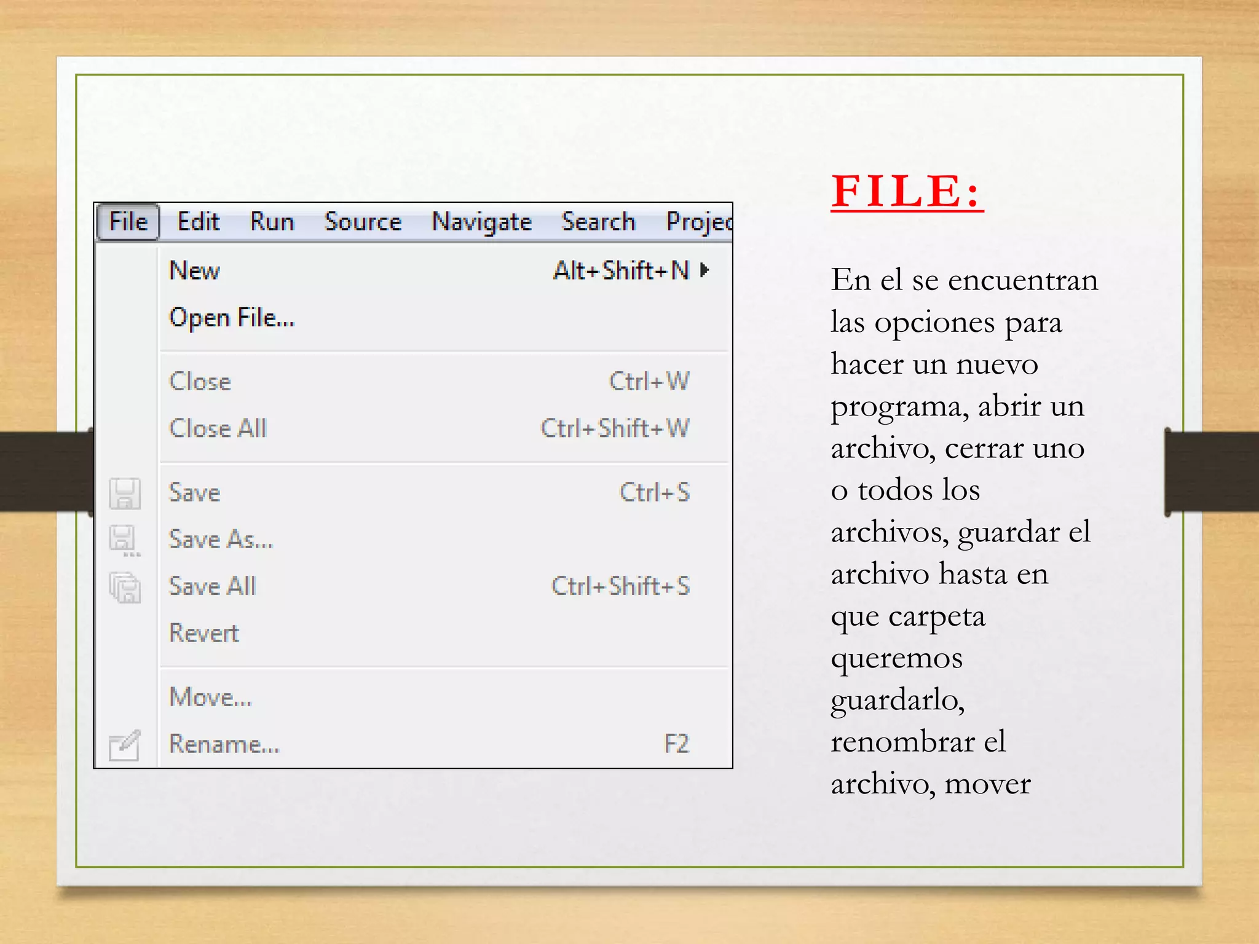
Task: Select Open File... menu entry
Action: 444,318
